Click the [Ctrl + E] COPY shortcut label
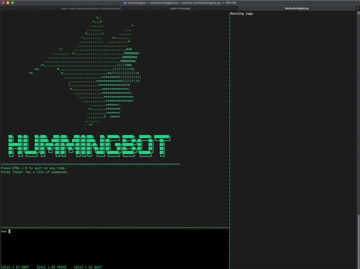The height and width of the screenshot is (269, 360). point(15,267)
